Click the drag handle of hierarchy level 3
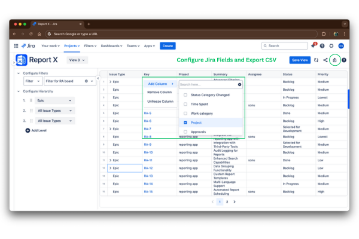This screenshot has height=239, width=359. tap(31, 121)
